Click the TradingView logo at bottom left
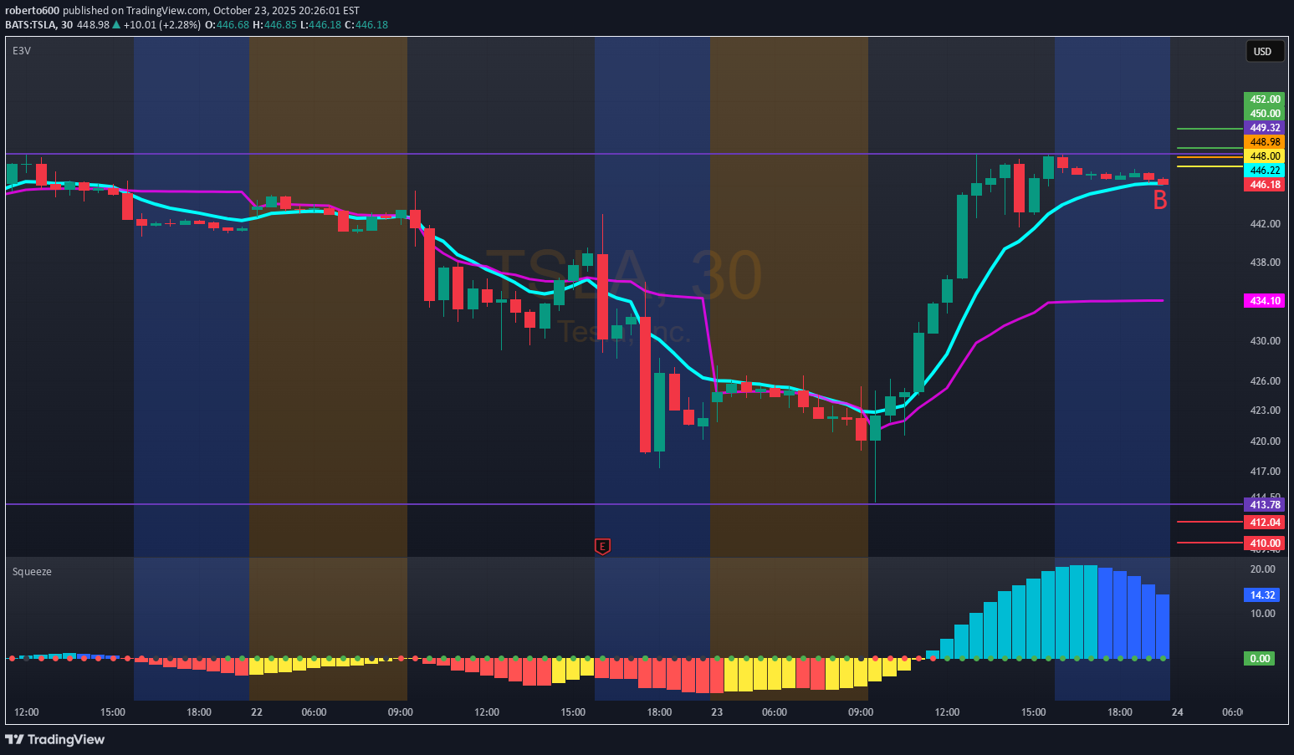The width and height of the screenshot is (1294, 755). (x=55, y=739)
